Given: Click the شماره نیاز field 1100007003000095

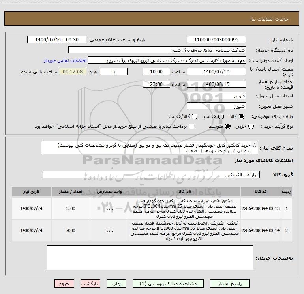Looking at the screenshot, I should pyautogui.click(x=216, y=40).
